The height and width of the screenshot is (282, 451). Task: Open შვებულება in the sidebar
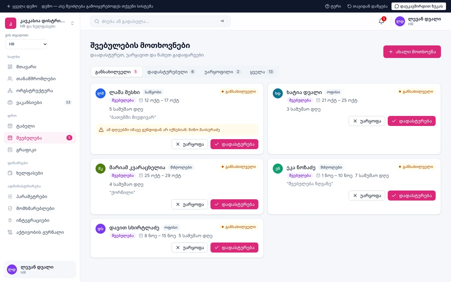click(40, 138)
